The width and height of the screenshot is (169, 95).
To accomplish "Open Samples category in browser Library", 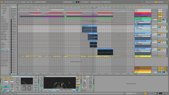I will coord(4,35).
